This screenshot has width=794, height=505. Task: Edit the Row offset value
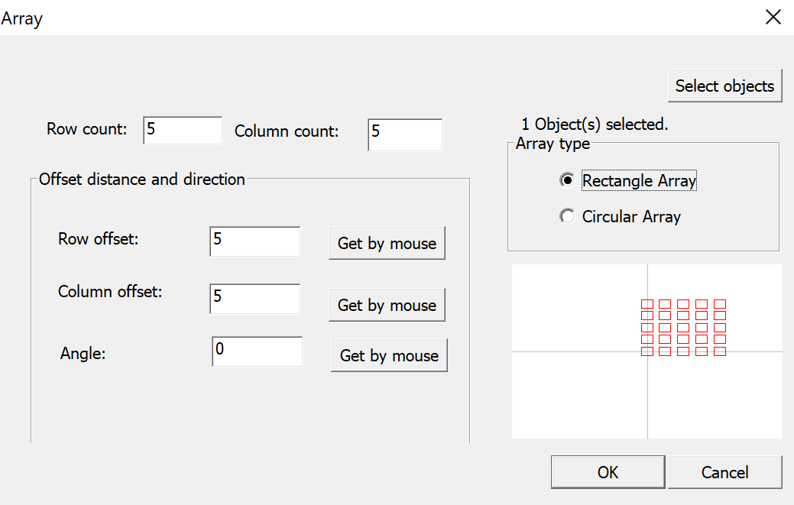[254, 241]
